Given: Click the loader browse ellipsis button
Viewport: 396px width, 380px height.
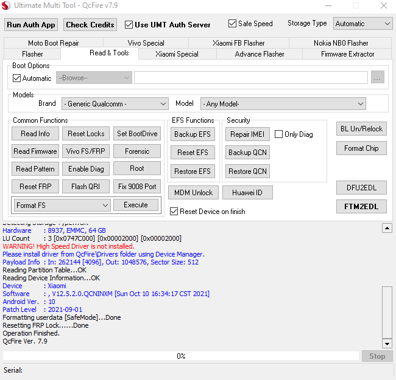Looking at the screenshot, I should (378, 77).
